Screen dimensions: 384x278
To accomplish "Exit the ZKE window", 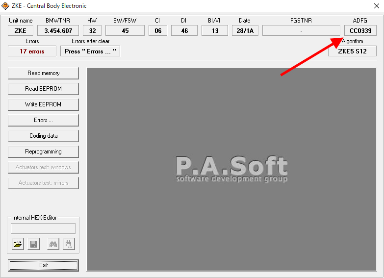I will [x=43, y=265].
